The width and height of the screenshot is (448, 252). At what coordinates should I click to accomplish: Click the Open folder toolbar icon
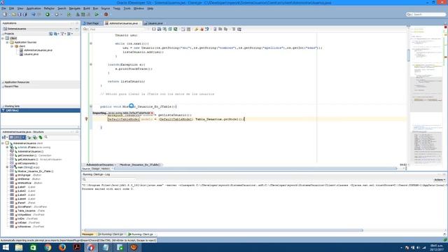13,14
